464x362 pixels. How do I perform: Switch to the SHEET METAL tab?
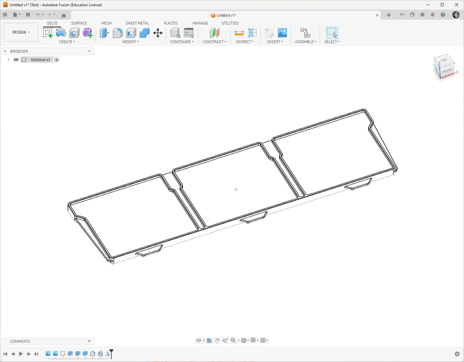137,23
